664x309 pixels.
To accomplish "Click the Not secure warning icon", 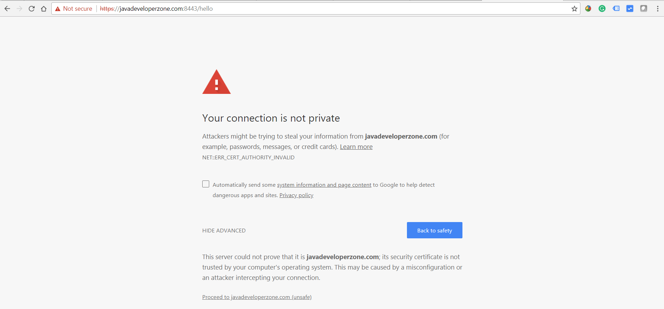I will click(x=58, y=8).
